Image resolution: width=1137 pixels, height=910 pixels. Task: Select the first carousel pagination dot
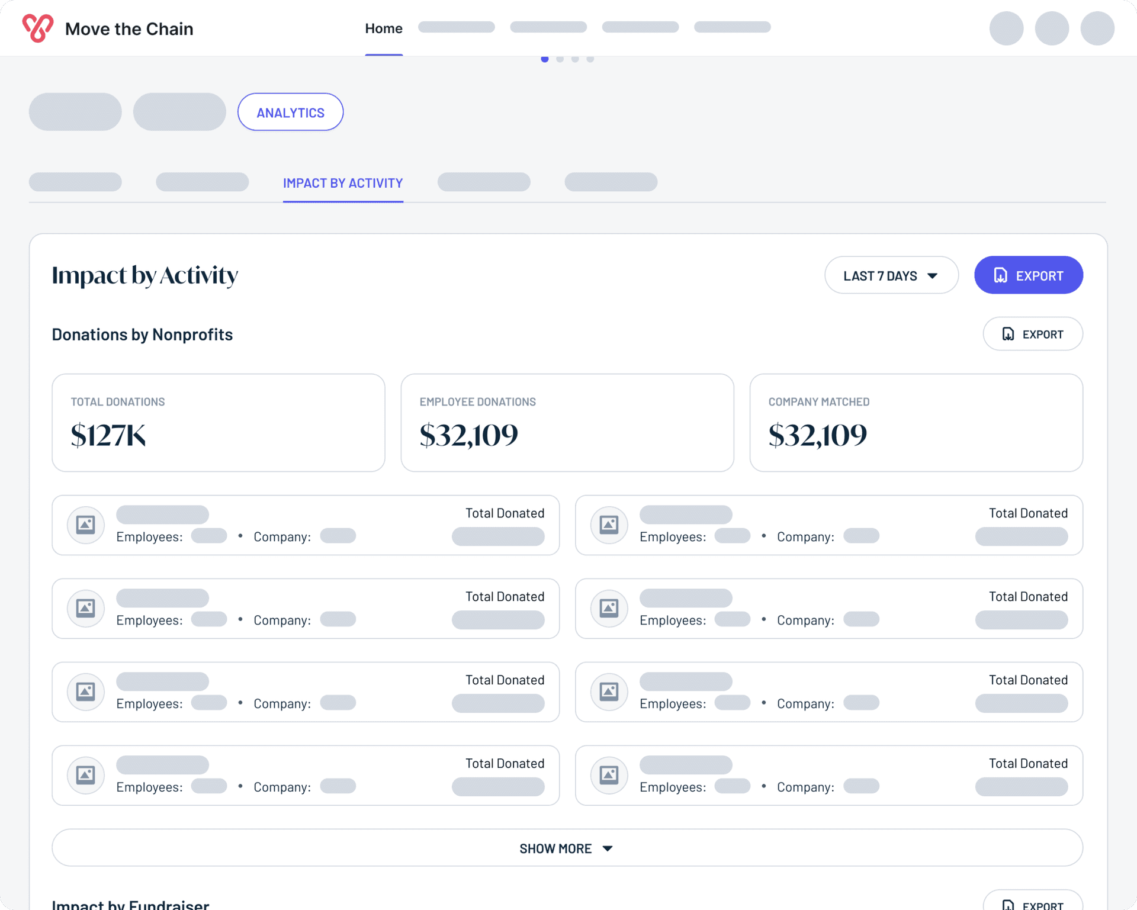pos(545,59)
